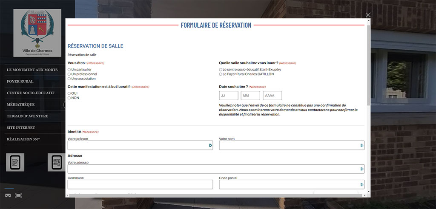Open Terrain d'Aventure from sidebar
436x209 pixels.
click(x=27, y=116)
